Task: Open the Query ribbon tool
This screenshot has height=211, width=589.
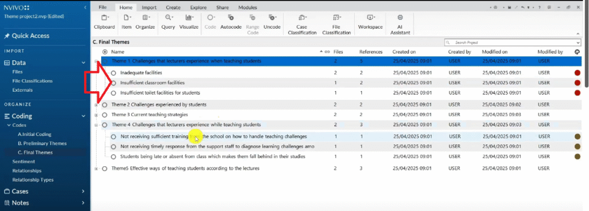Action: click(x=169, y=22)
